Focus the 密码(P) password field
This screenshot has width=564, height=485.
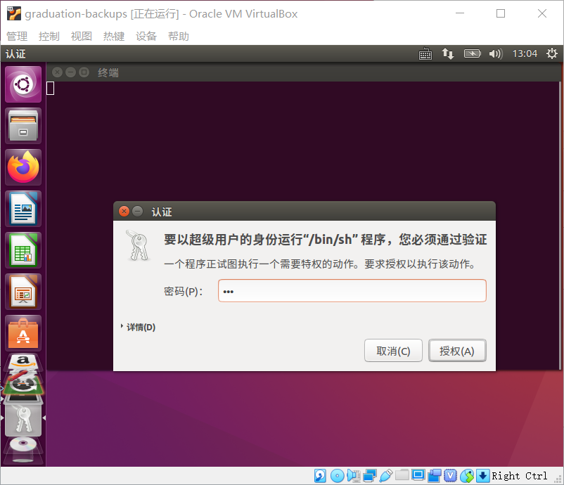352,291
